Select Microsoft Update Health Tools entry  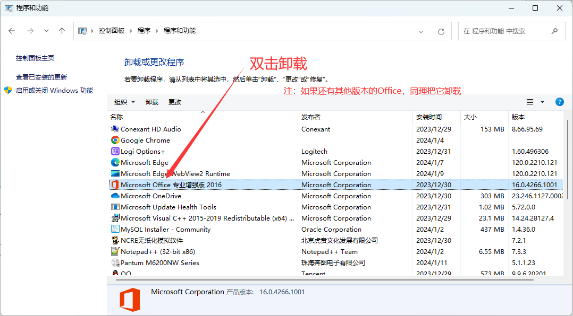pyautogui.click(x=168, y=207)
